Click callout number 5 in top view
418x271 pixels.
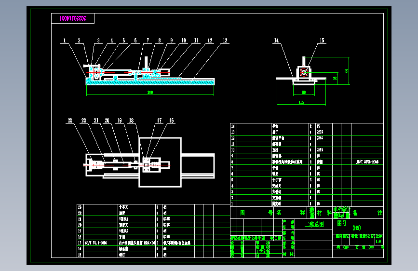pos(124,41)
